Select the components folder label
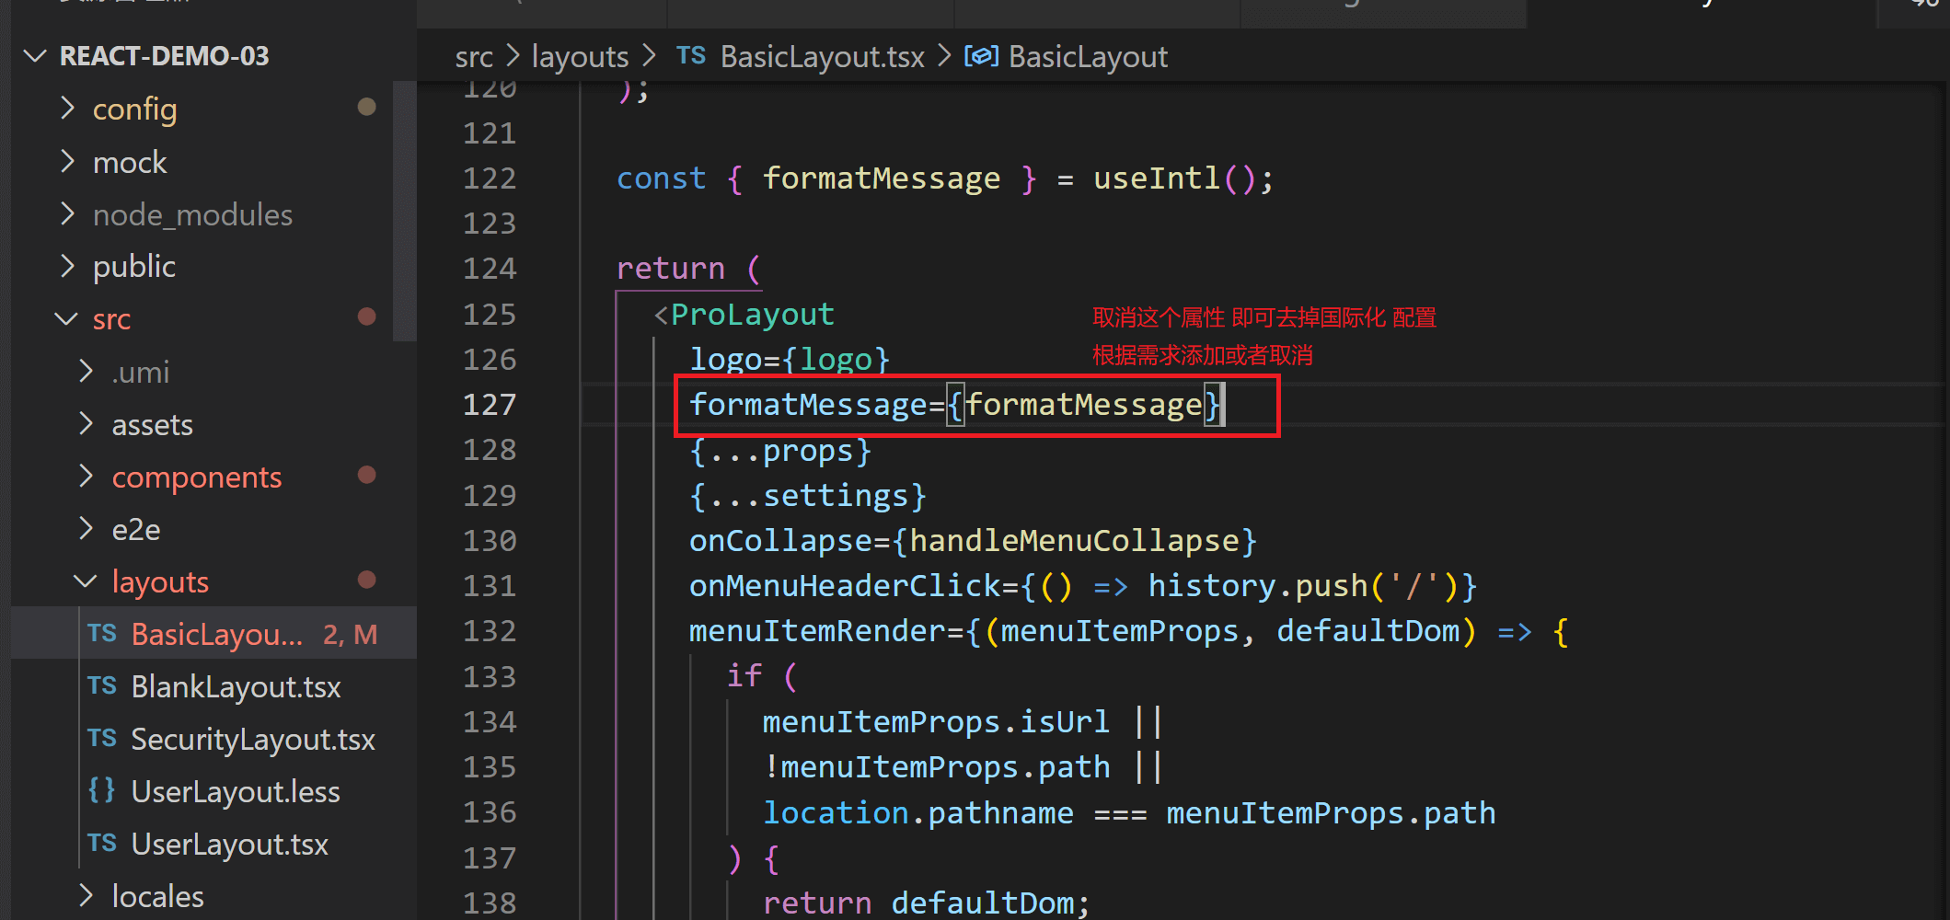 [x=196, y=477]
